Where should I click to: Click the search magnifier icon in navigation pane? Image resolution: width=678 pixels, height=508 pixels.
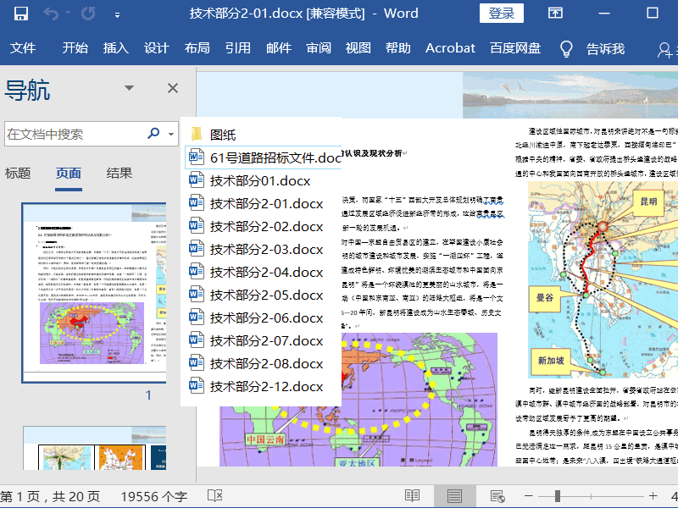[153, 133]
